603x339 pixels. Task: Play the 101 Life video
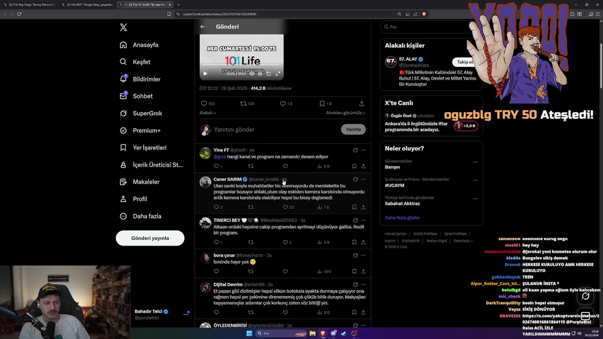(x=205, y=73)
